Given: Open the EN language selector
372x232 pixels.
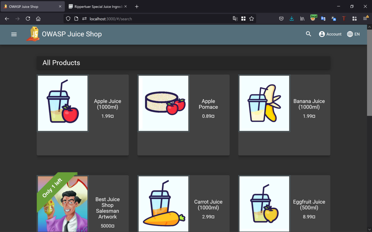Looking at the screenshot, I should (x=353, y=34).
